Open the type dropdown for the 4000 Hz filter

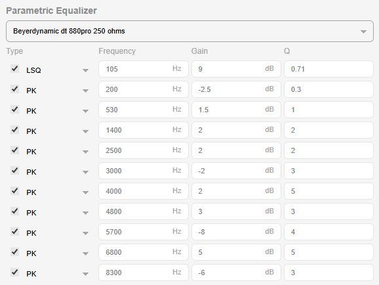pos(57,192)
